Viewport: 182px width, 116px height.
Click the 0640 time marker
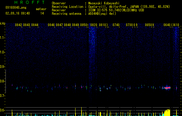167,25
